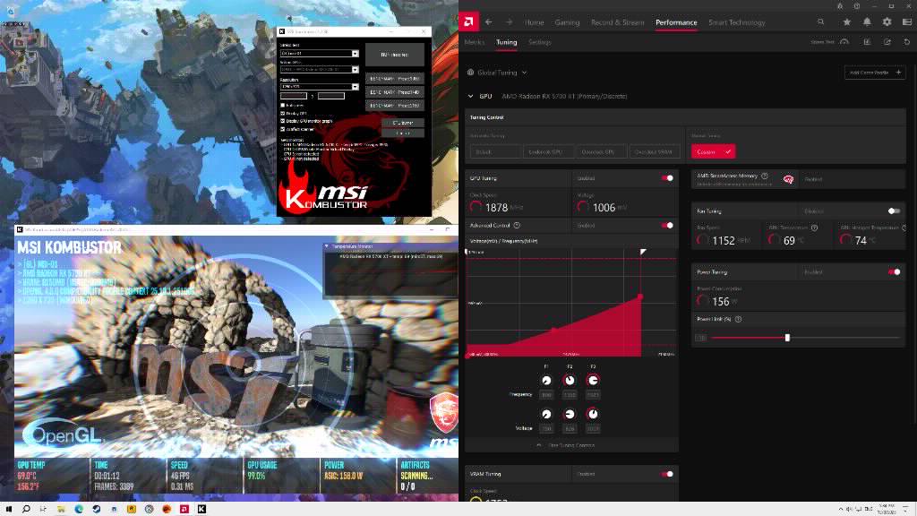
Task: Open Microsoft Edge from the taskbar
Action: tap(79, 509)
